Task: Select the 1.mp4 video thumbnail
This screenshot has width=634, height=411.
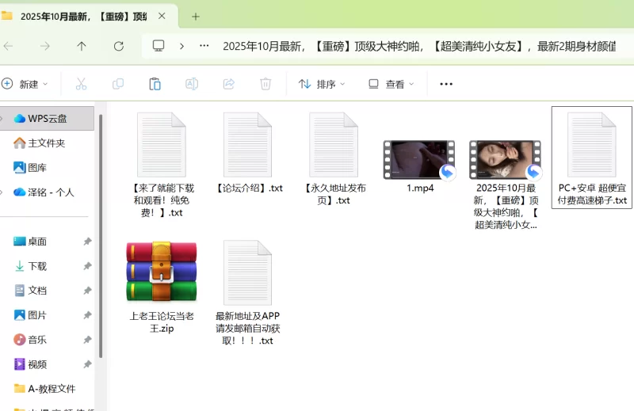Action: point(418,160)
